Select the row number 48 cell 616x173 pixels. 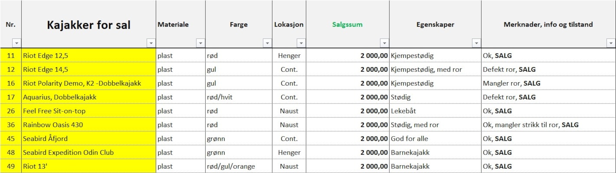coord(11,152)
